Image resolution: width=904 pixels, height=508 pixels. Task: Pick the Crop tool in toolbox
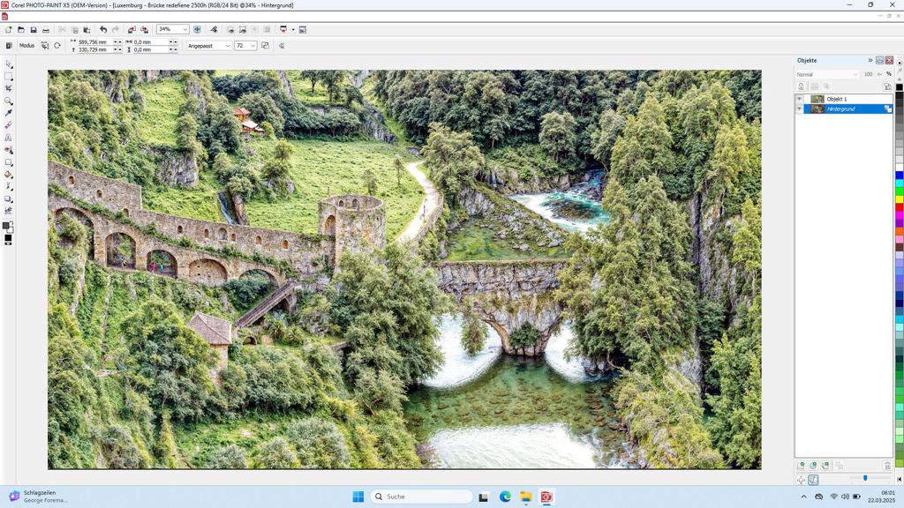pos(9,88)
